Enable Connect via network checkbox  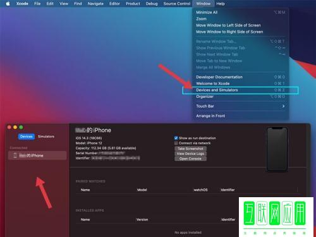(176, 143)
